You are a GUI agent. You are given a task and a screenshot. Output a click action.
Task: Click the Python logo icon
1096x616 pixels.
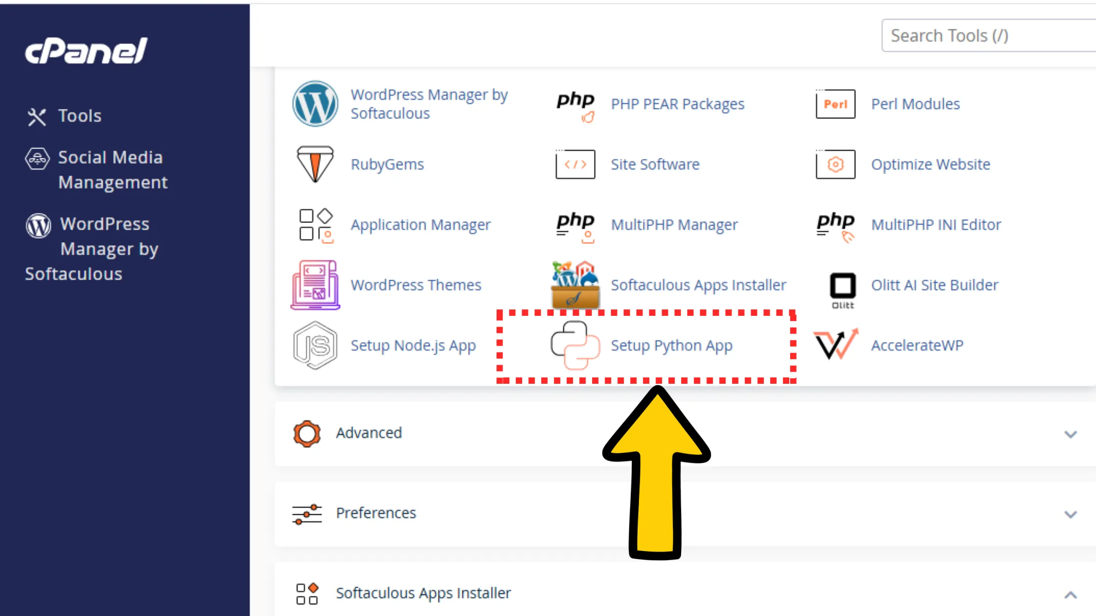(575, 345)
